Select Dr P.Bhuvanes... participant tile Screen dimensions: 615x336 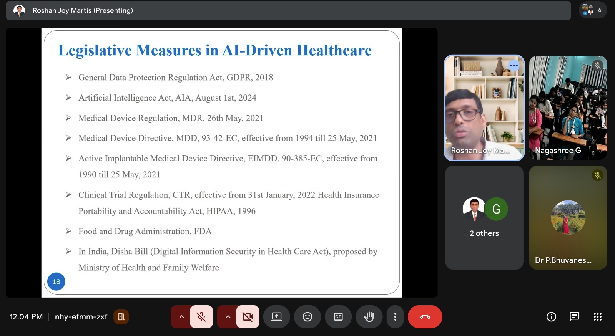[x=568, y=217]
